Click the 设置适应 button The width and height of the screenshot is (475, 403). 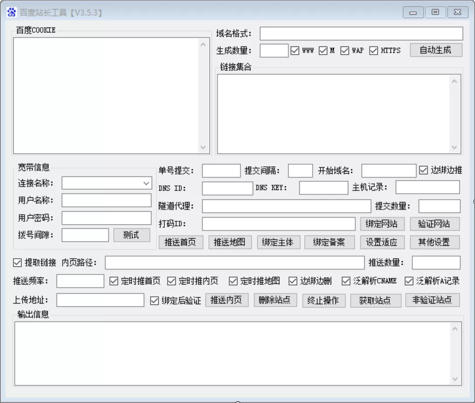tap(382, 242)
